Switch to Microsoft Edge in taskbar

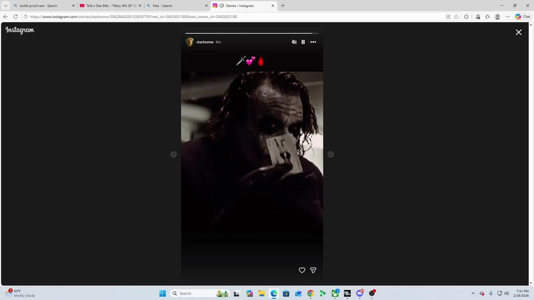(x=274, y=293)
